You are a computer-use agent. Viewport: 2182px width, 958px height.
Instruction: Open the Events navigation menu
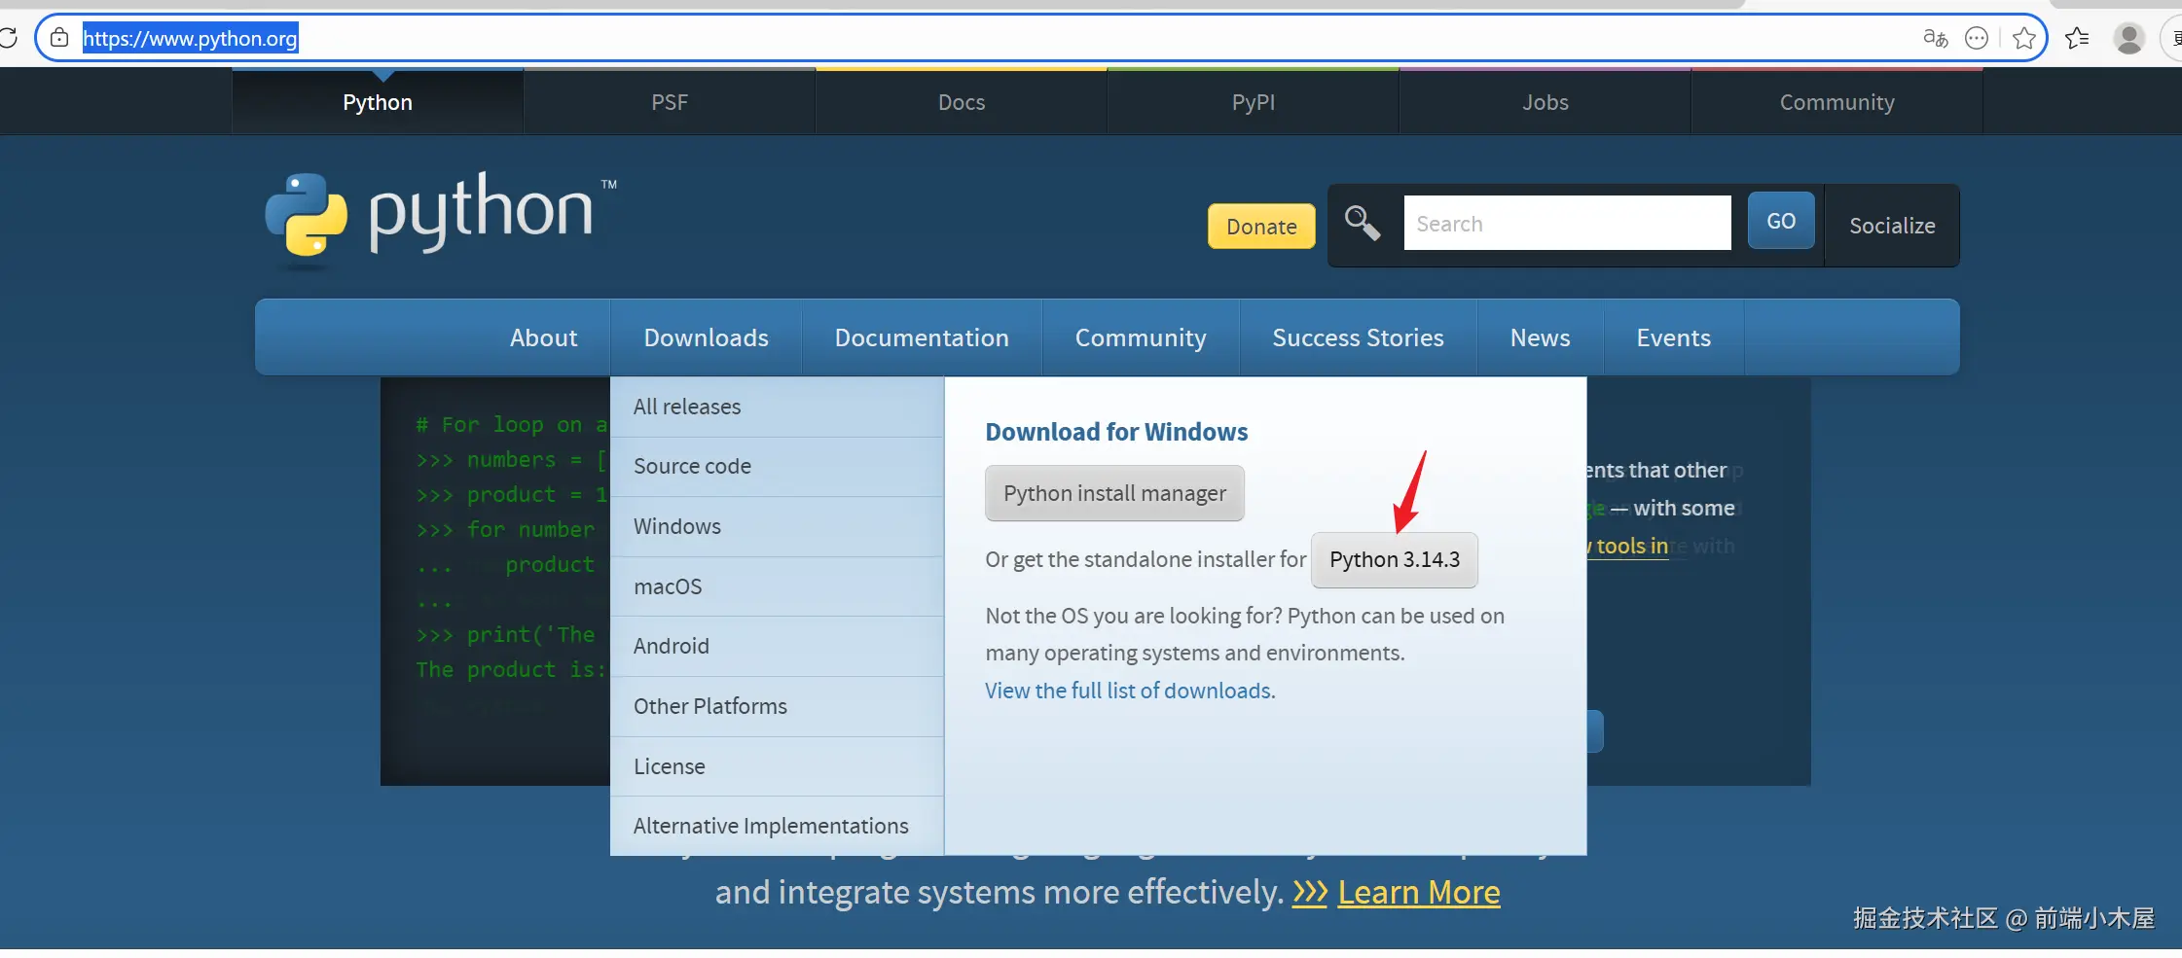[1674, 337]
